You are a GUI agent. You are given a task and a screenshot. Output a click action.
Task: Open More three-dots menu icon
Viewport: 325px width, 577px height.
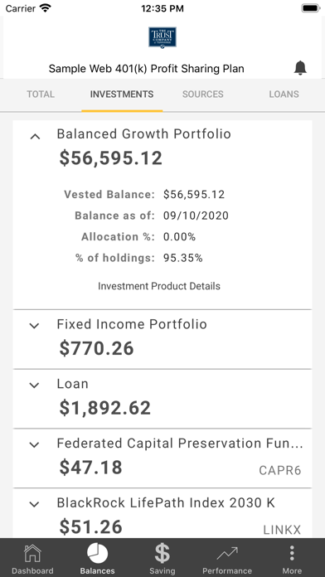292,554
